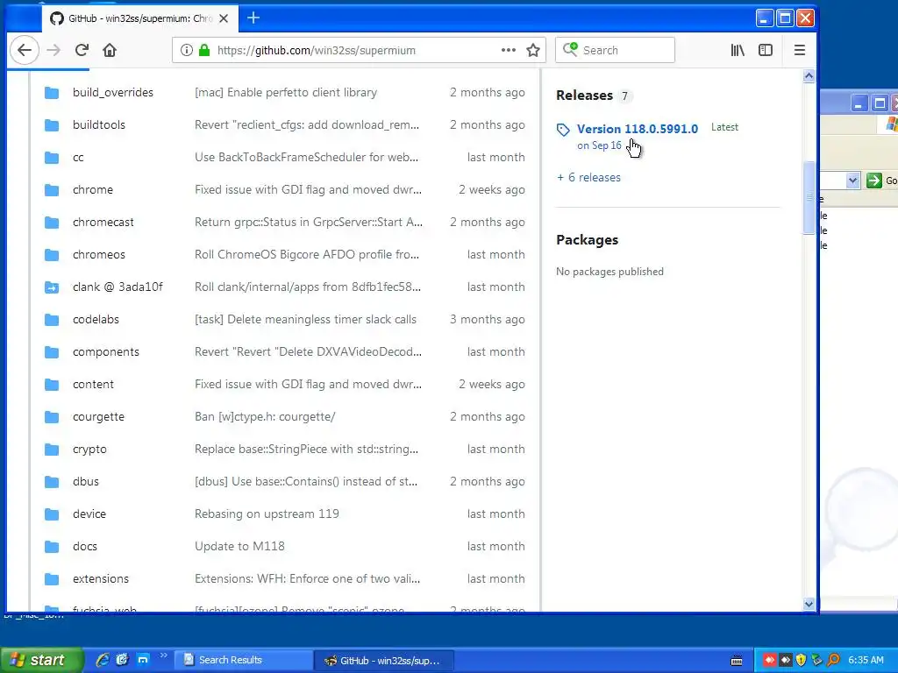Open the device folder

coord(89,514)
